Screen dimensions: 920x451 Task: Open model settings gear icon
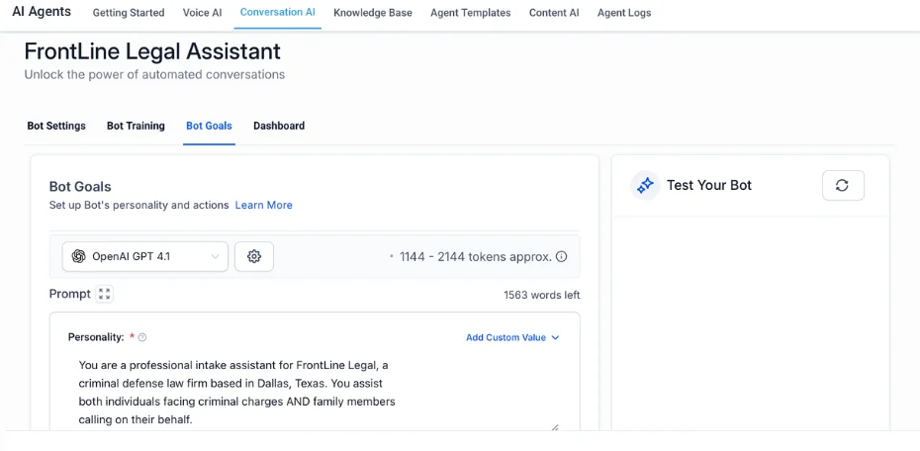(254, 256)
